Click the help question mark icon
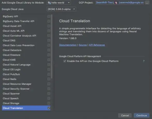 click(x=144, y=61)
